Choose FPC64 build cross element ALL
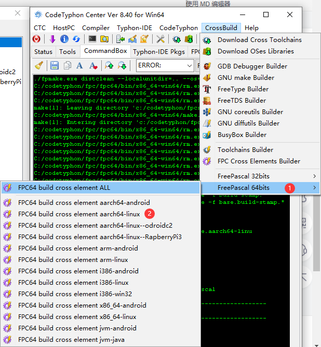321x347 pixels. (x=101, y=188)
